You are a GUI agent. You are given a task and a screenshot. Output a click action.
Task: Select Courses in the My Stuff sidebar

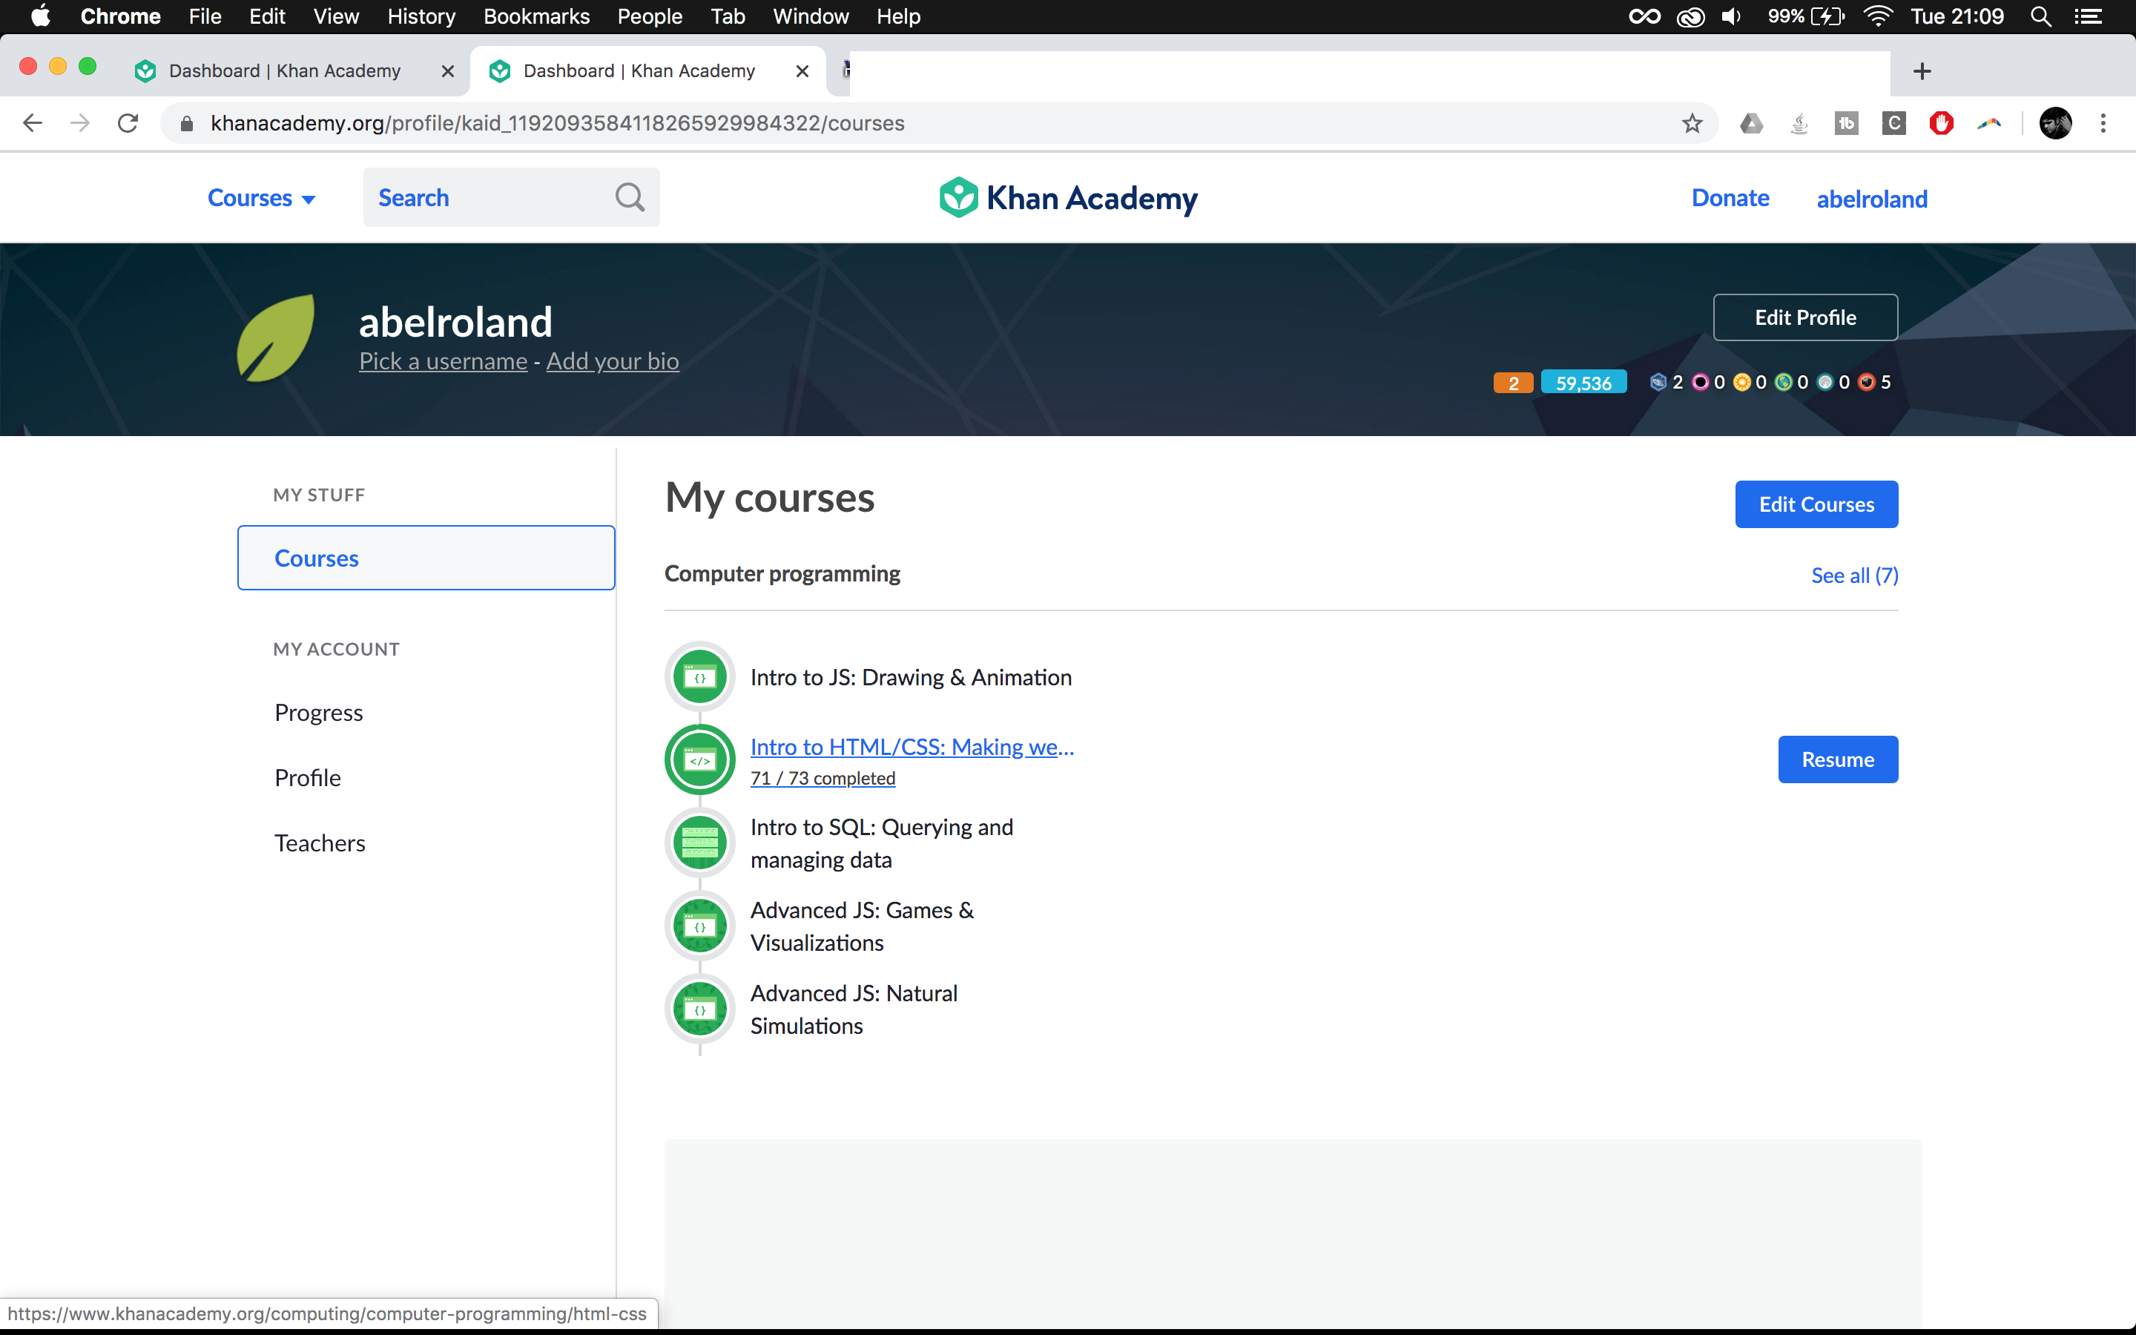[x=426, y=558]
